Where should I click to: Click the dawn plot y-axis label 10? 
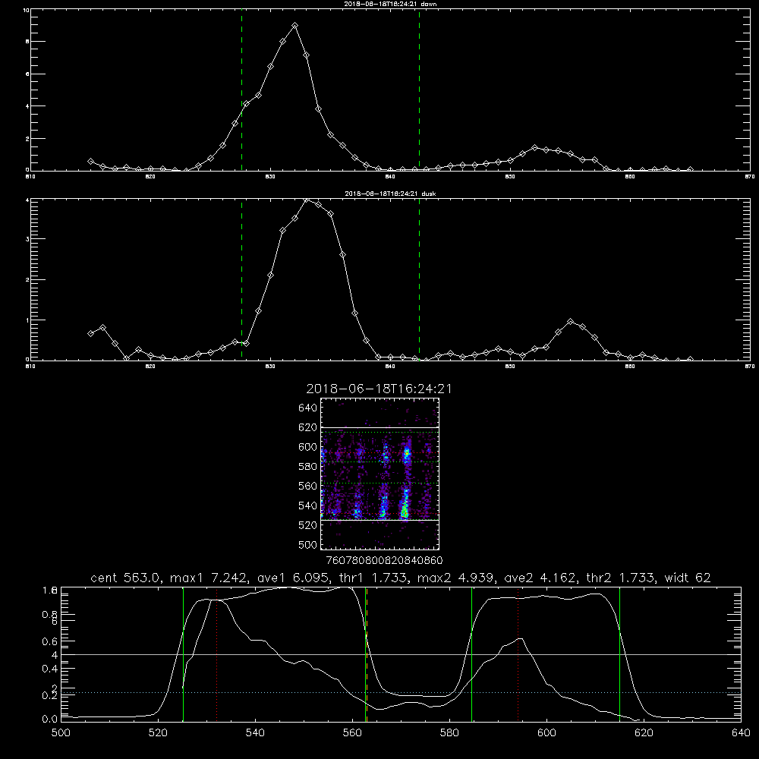coord(26,10)
